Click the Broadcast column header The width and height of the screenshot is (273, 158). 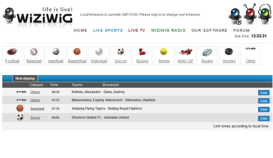pyautogui.click(x=111, y=85)
